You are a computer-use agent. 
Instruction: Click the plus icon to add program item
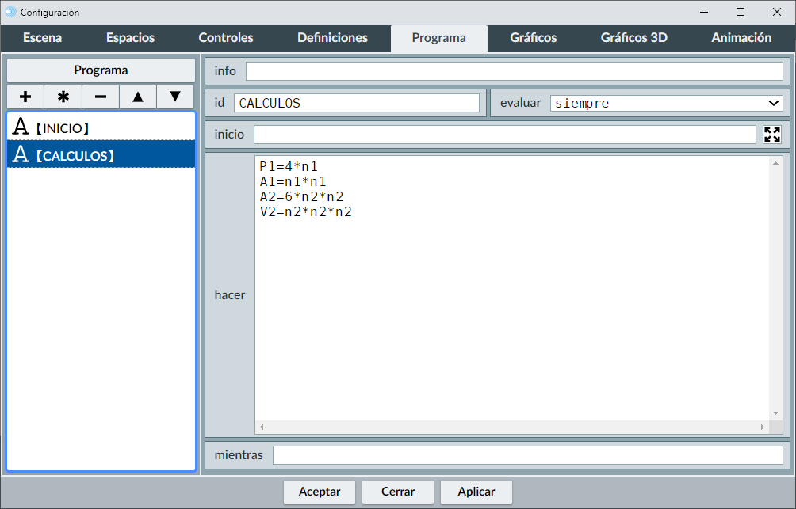pos(25,97)
